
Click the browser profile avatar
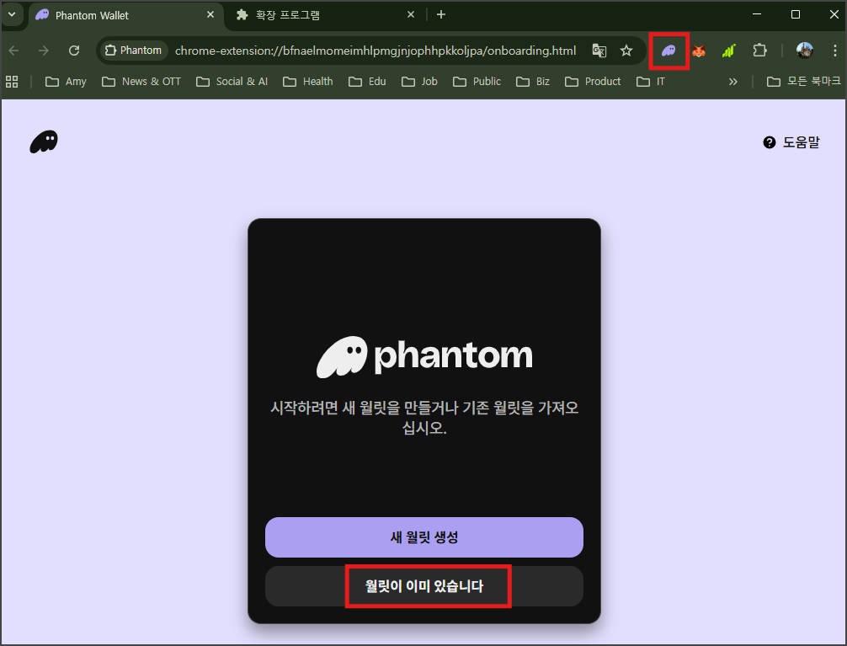click(805, 51)
